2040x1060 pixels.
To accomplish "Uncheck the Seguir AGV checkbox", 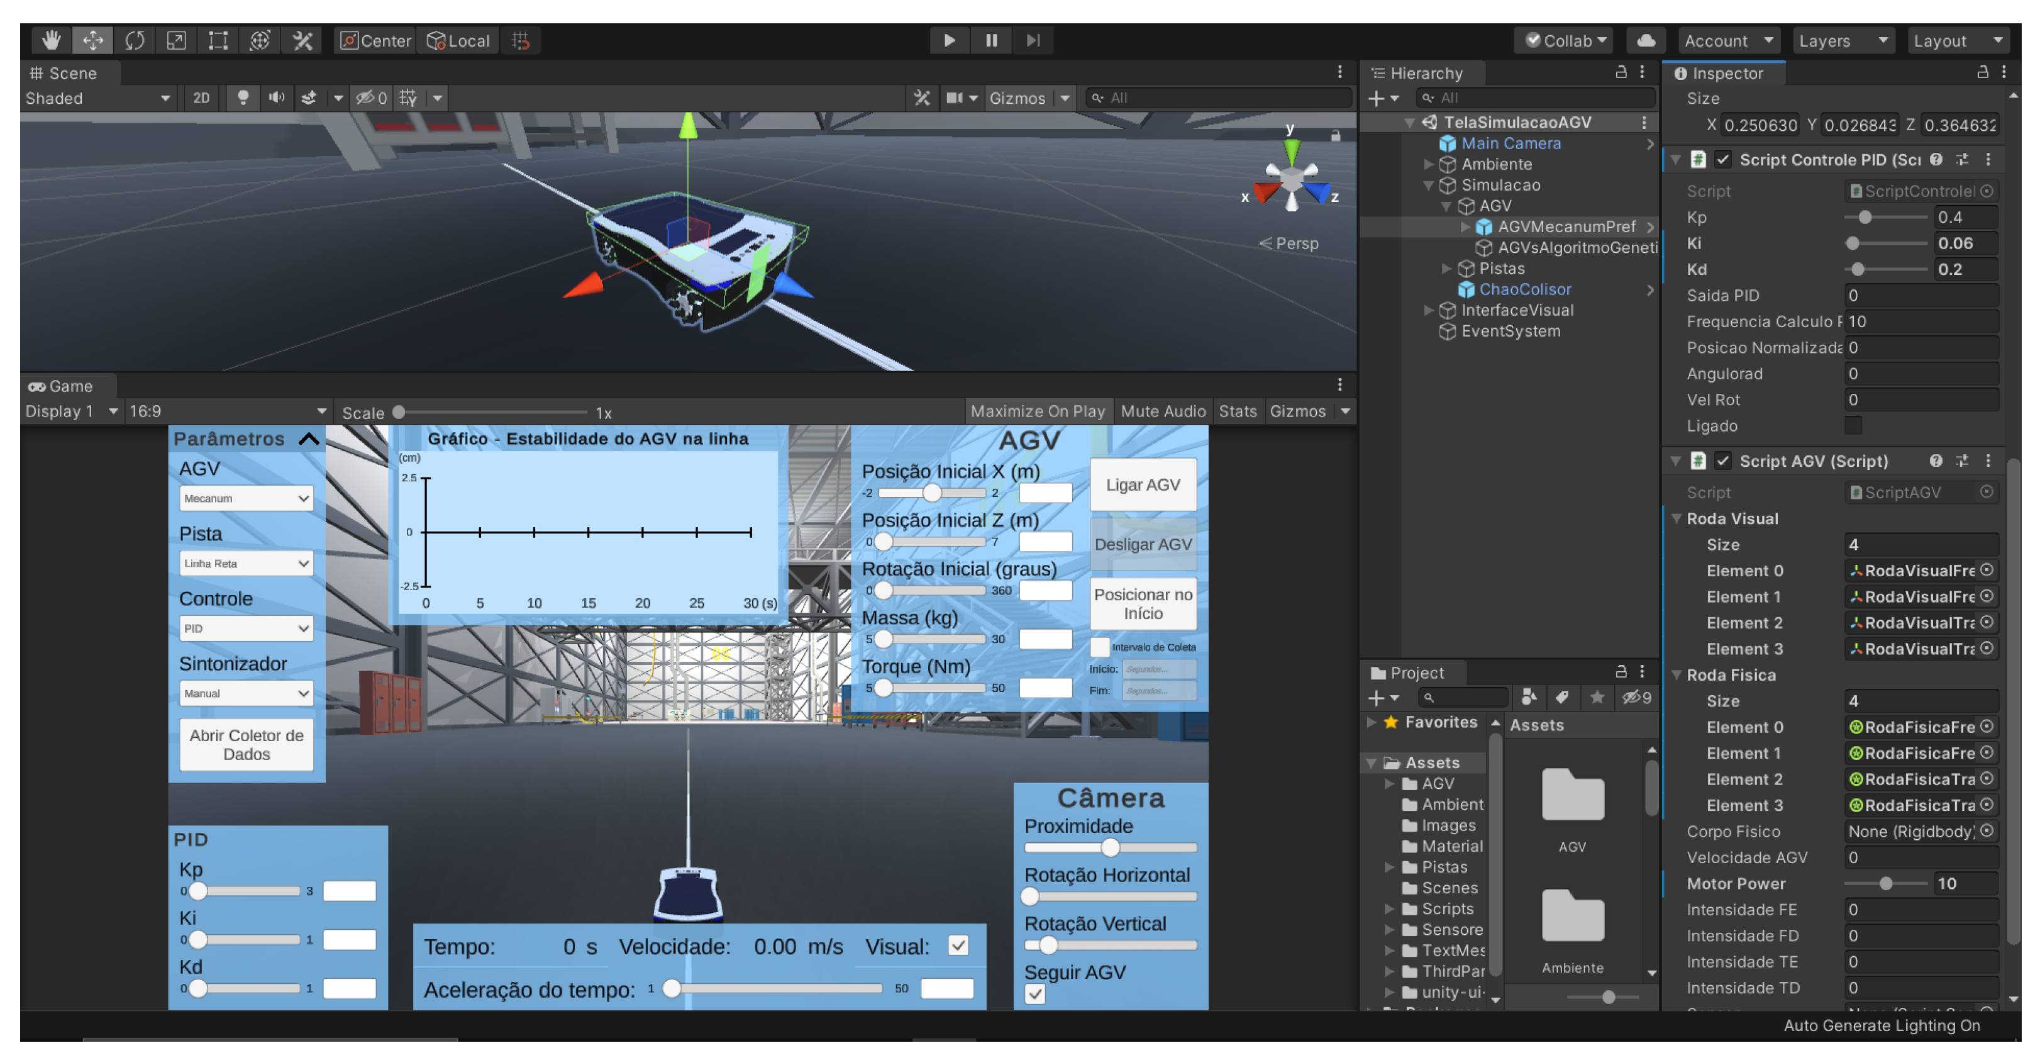I will coord(1034,994).
